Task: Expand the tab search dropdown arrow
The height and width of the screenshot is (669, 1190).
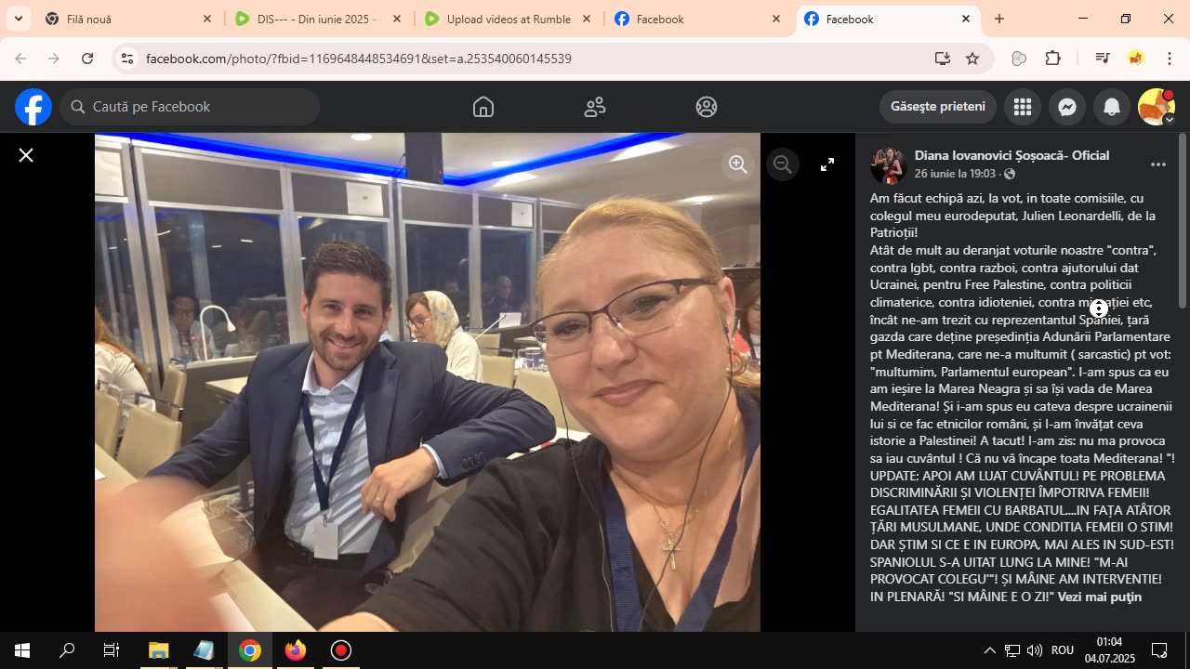Action: [18, 19]
